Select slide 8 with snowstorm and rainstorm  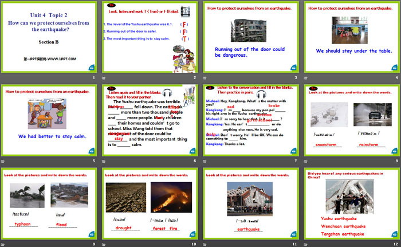pos(352,120)
